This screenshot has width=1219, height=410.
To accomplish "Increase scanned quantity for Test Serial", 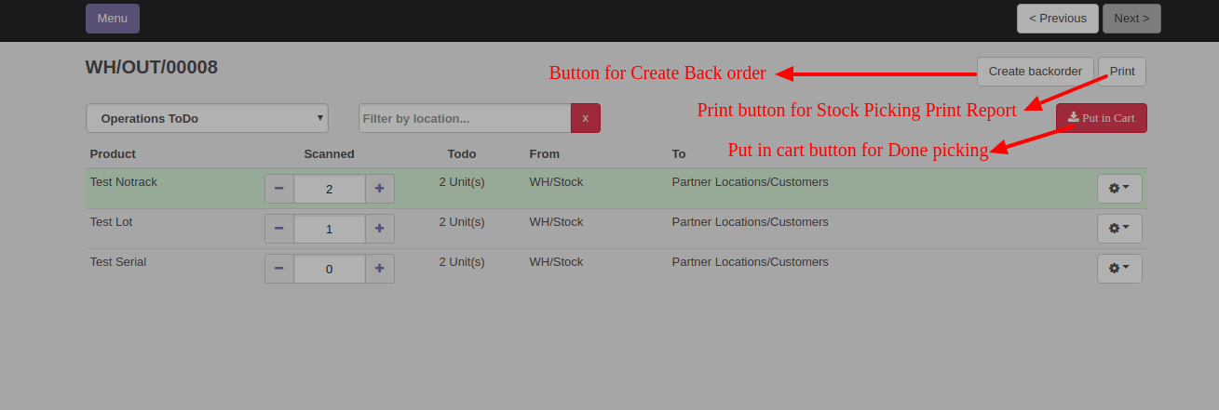I will (379, 269).
